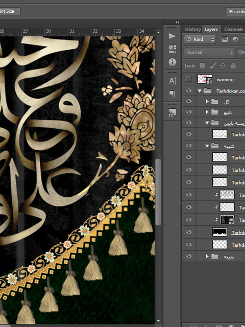Open the Character panel icon
Viewport: 245px width, 327px height.
172,81
